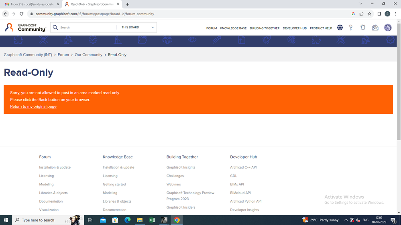
Task: Open the Chrome profile S icon
Action: 387,14
